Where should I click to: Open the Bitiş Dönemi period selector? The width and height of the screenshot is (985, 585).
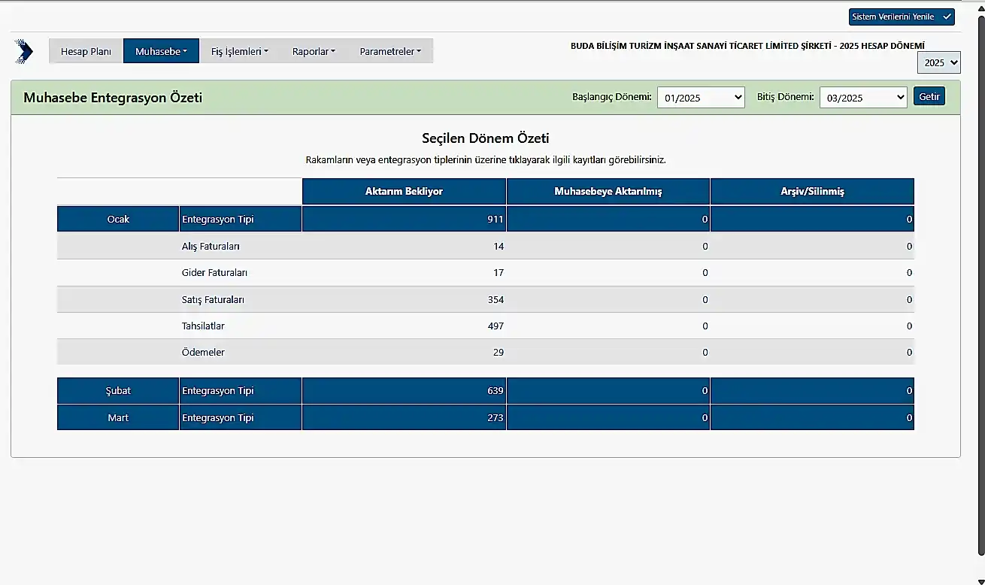pyautogui.click(x=862, y=98)
